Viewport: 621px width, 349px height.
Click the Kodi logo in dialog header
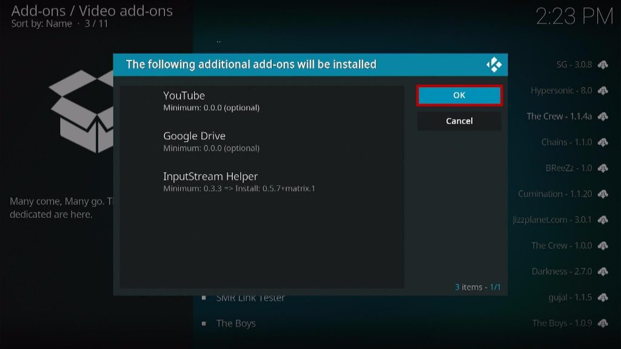click(494, 64)
